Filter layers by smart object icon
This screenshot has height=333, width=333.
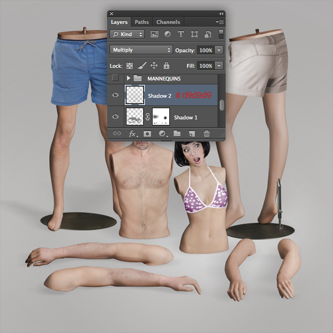[x=208, y=34]
